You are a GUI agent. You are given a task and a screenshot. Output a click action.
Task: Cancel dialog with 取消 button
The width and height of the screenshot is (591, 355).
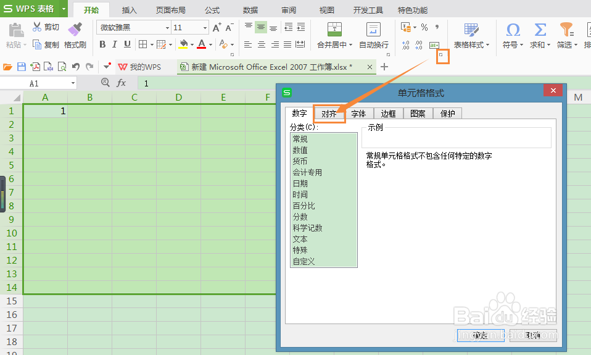tap(533, 335)
